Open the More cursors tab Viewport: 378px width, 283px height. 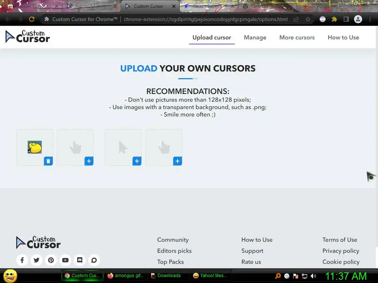coord(297,38)
